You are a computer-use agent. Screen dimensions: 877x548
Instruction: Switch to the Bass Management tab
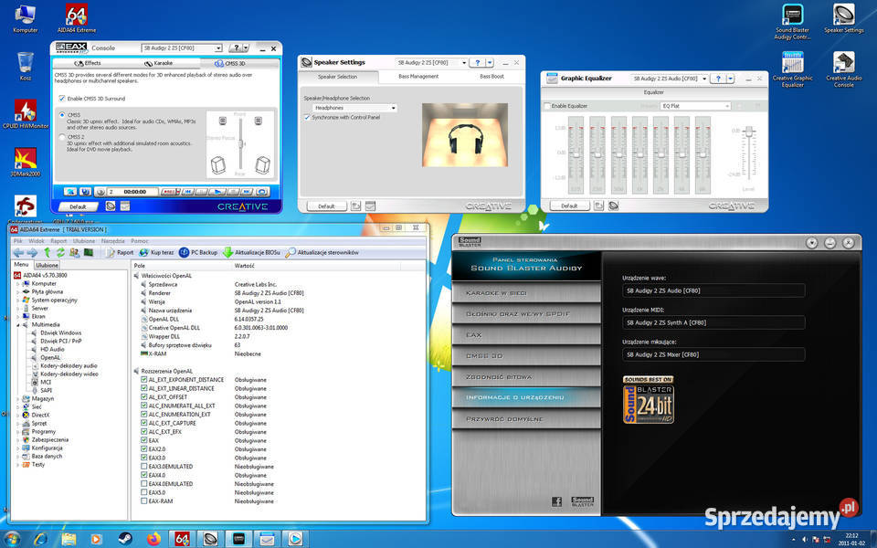[418, 77]
